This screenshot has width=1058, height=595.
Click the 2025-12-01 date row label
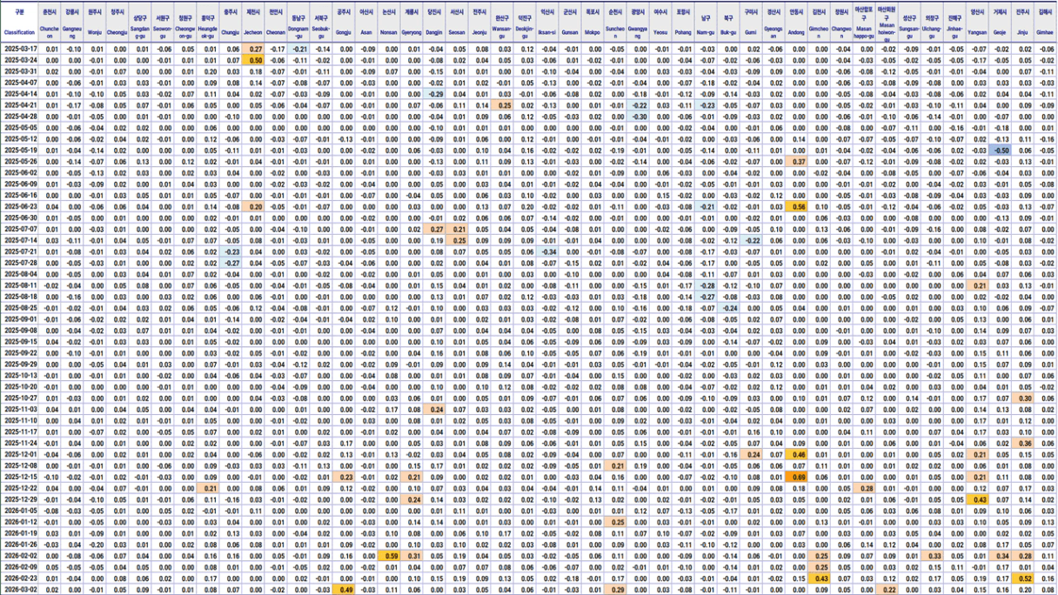(x=20, y=454)
